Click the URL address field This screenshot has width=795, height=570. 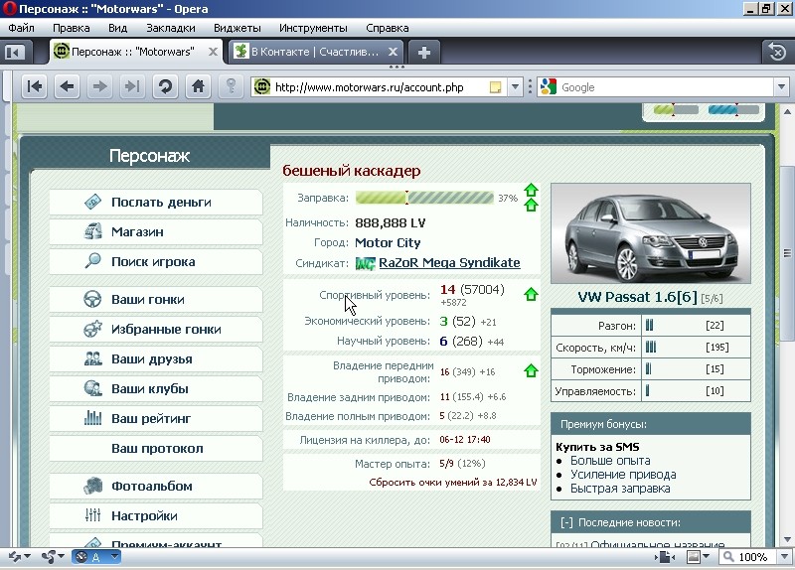tap(380, 87)
